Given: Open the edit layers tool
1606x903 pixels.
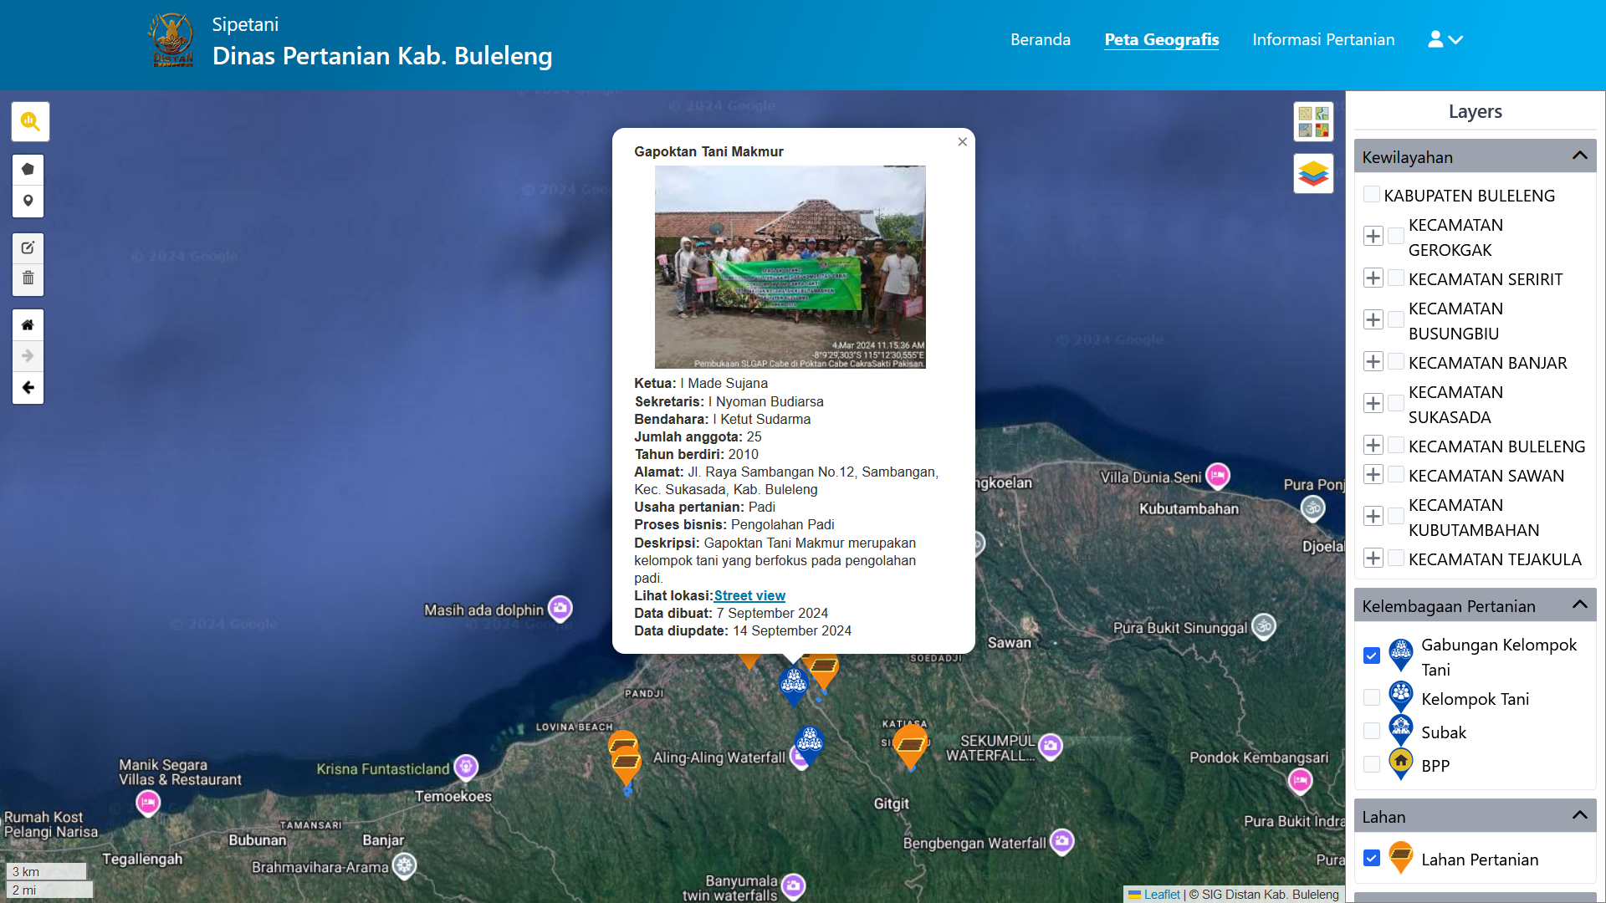Looking at the screenshot, I should (x=28, y=247).
